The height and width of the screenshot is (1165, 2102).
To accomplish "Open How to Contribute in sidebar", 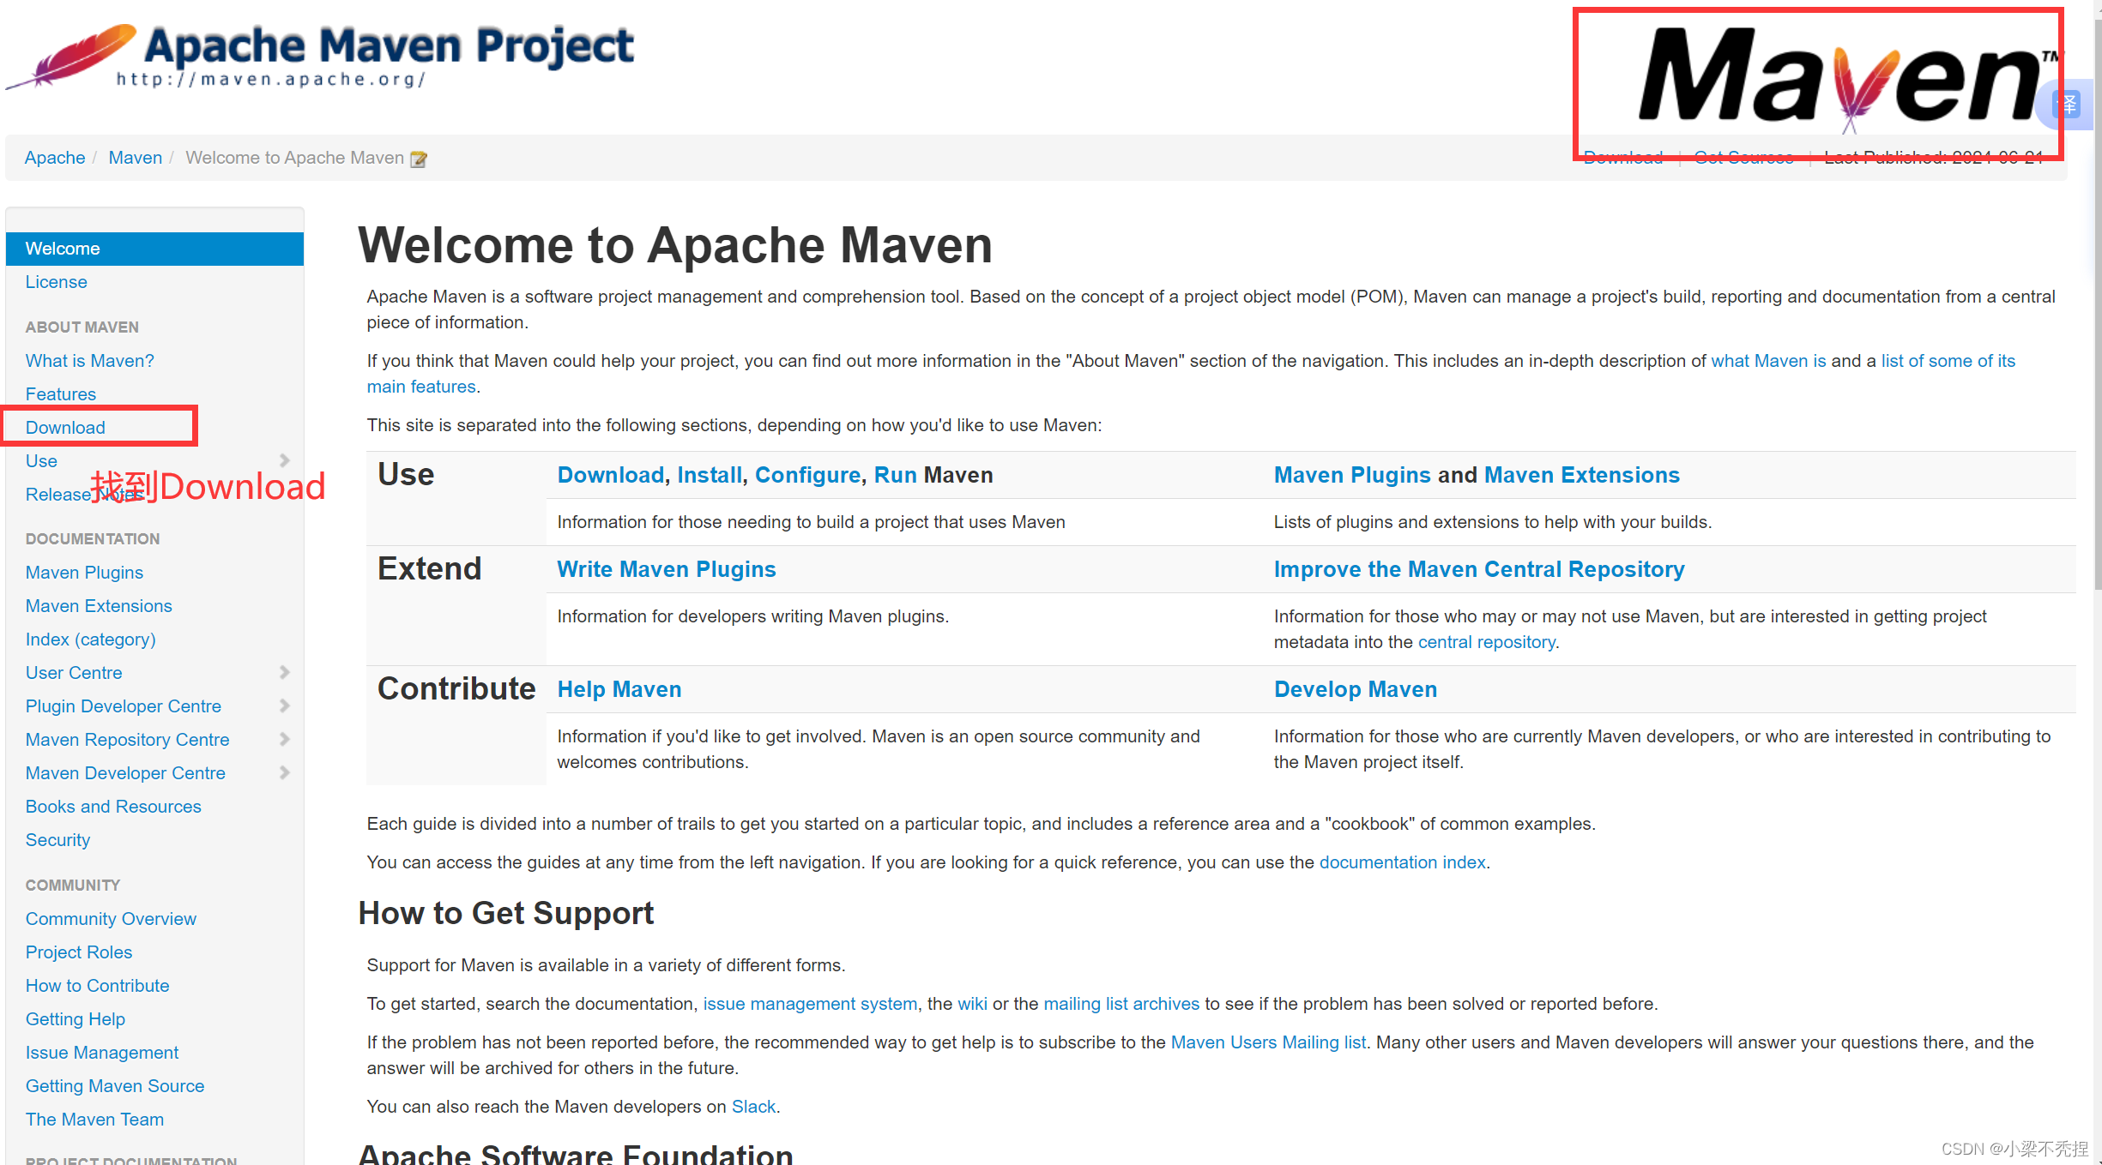I will point(98,986).
